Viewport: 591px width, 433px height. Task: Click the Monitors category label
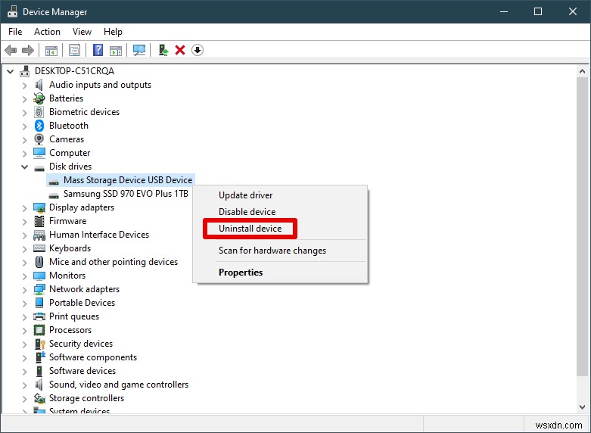[67, 276]
